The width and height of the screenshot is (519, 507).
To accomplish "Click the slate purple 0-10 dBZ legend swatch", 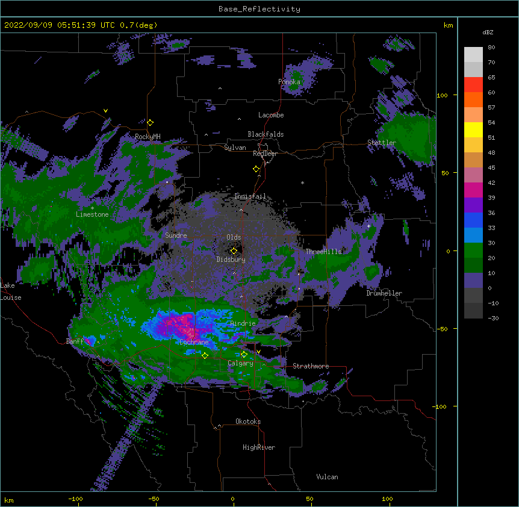I will tap(473, 281).
